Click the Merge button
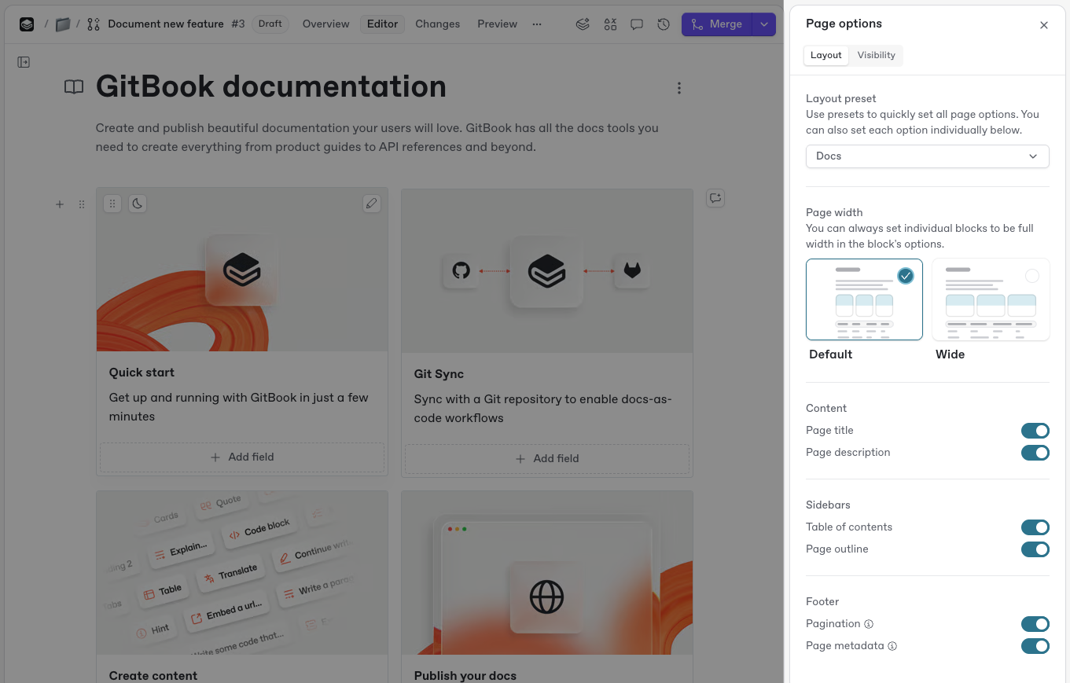The image size is (1070, 683). coord(717,24)
